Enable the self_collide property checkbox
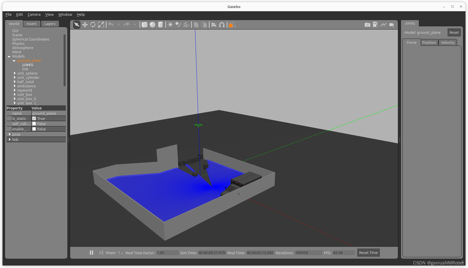Image resolution: width=468 pixels, height=268 pixels. (x=34, y=124)
